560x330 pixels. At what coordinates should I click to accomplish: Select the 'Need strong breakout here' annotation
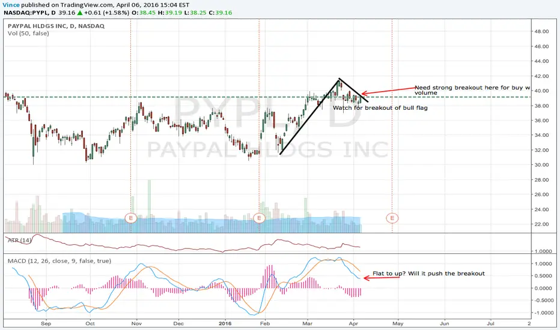coord(472,90)
